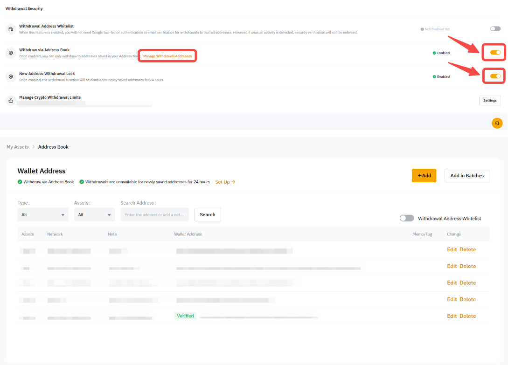Open the Type filter dropdown
This screenshot has width=508, height=365.
pyautogui.click(x=43, y=215)
